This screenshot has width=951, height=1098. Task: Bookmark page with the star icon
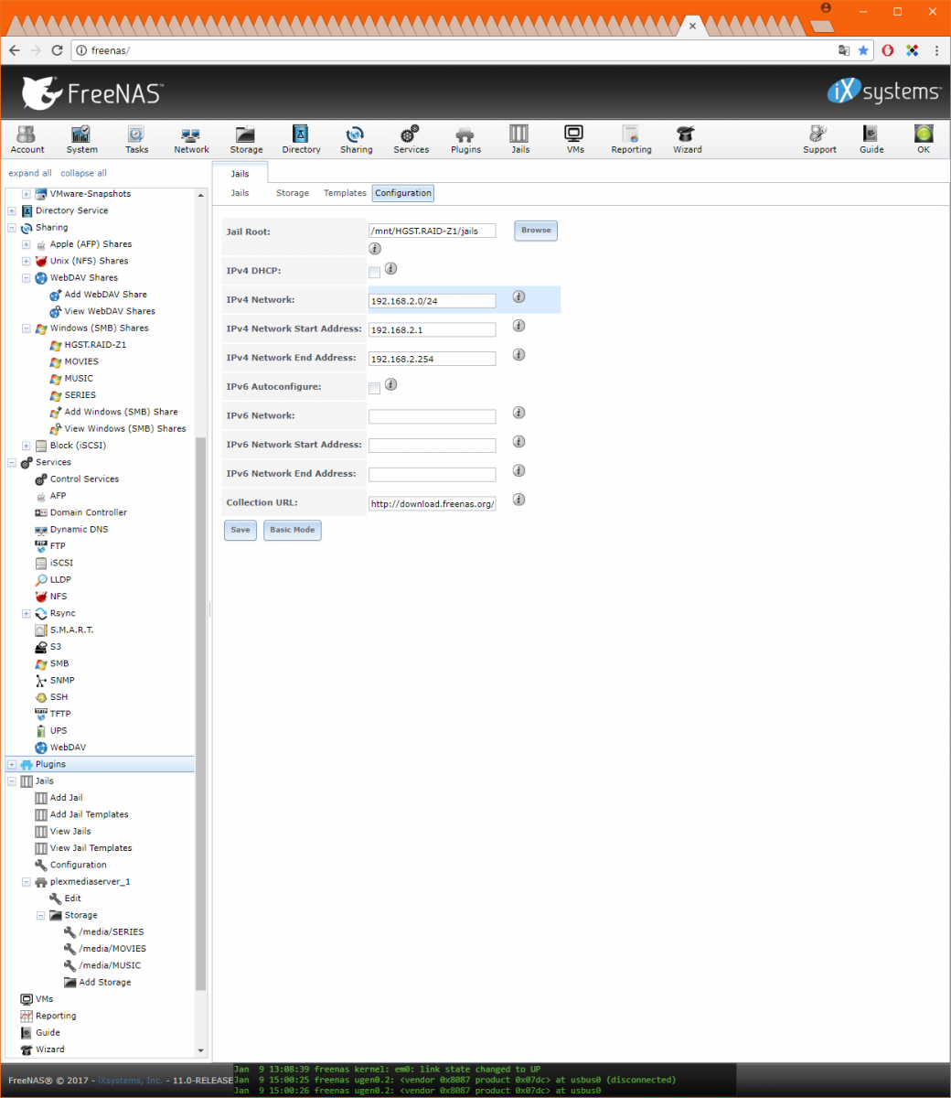coord(863,50)
